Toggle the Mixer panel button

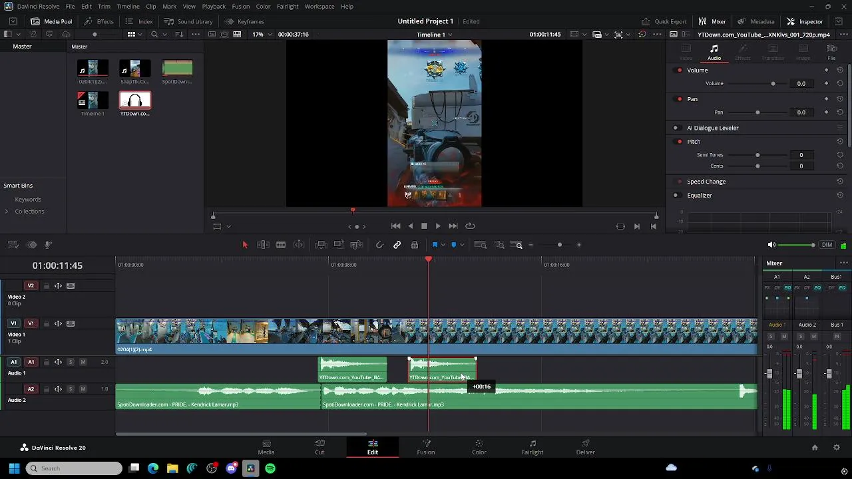tap(712, 21)
